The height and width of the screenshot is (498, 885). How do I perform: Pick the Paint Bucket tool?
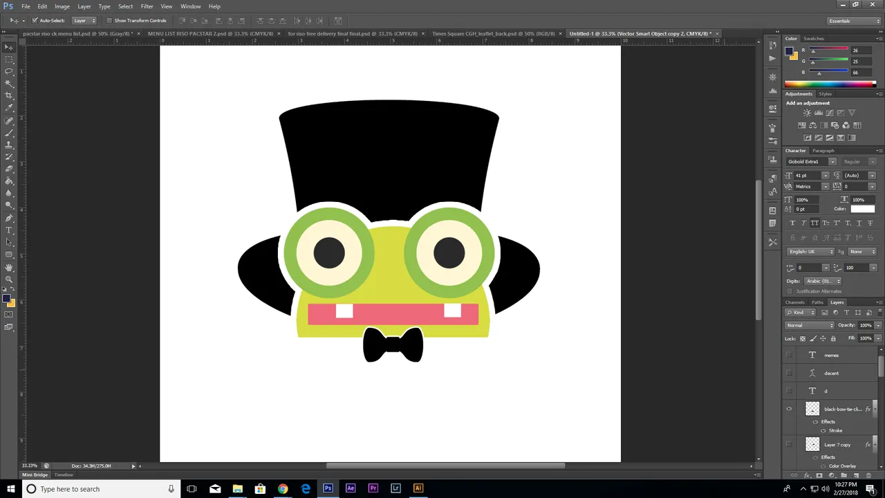coord(9,181)
